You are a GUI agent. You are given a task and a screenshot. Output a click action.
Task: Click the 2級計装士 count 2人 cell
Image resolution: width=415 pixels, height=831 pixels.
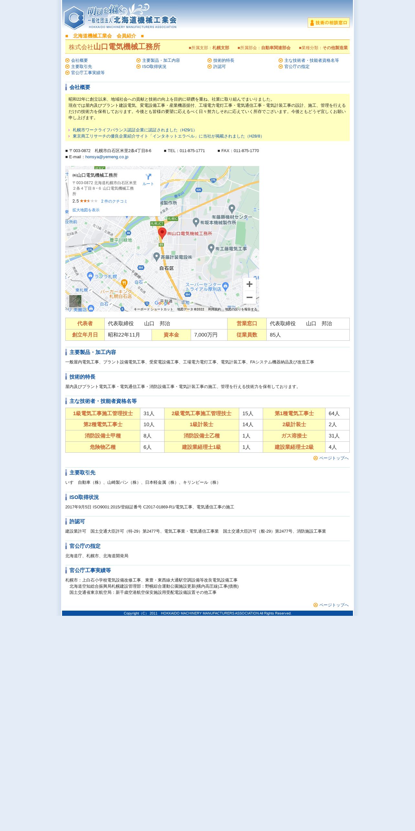337,425
